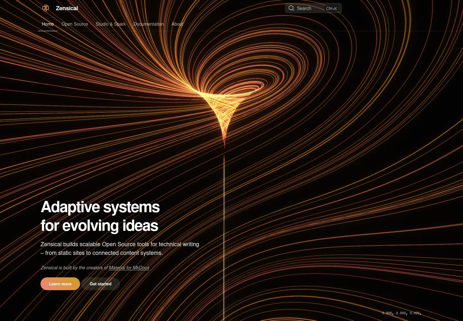
Task: Click the 0.000 y coordinate readout
Action: [x=402, y=313]
